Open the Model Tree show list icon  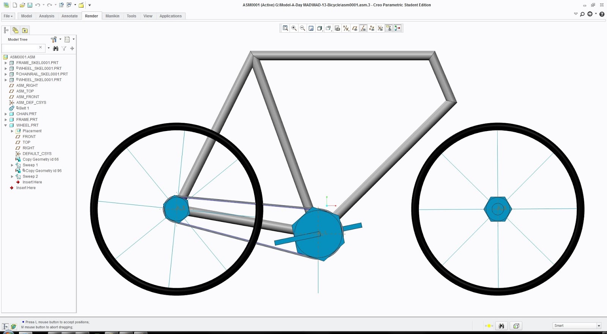pos(67,39)
